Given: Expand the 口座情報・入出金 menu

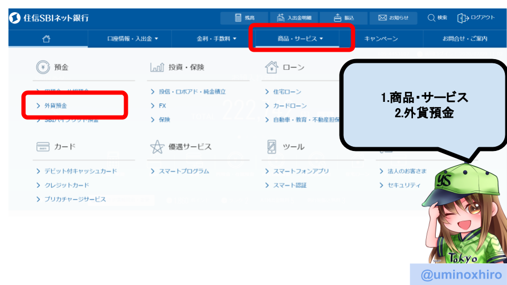Looking at the screenshot, I should click(x=133, y=39).
